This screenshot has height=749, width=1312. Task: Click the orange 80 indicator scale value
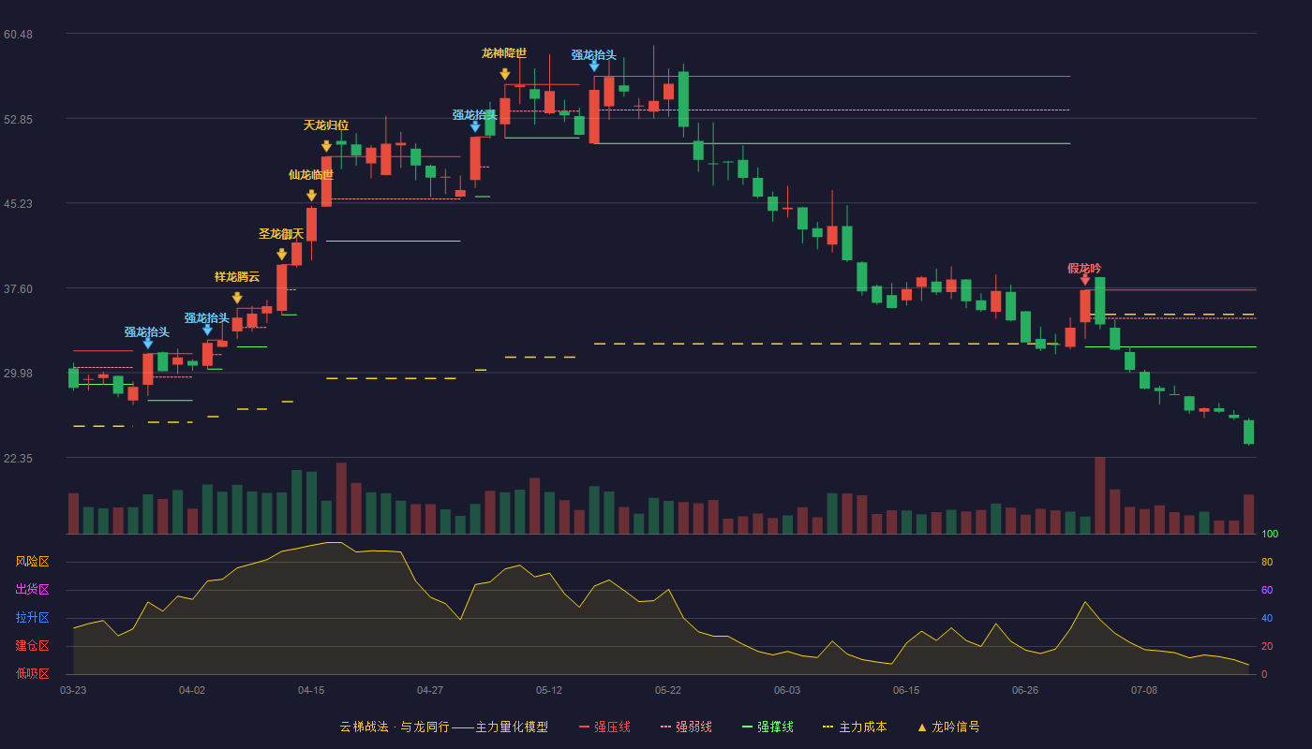[x=1267, y=562]
